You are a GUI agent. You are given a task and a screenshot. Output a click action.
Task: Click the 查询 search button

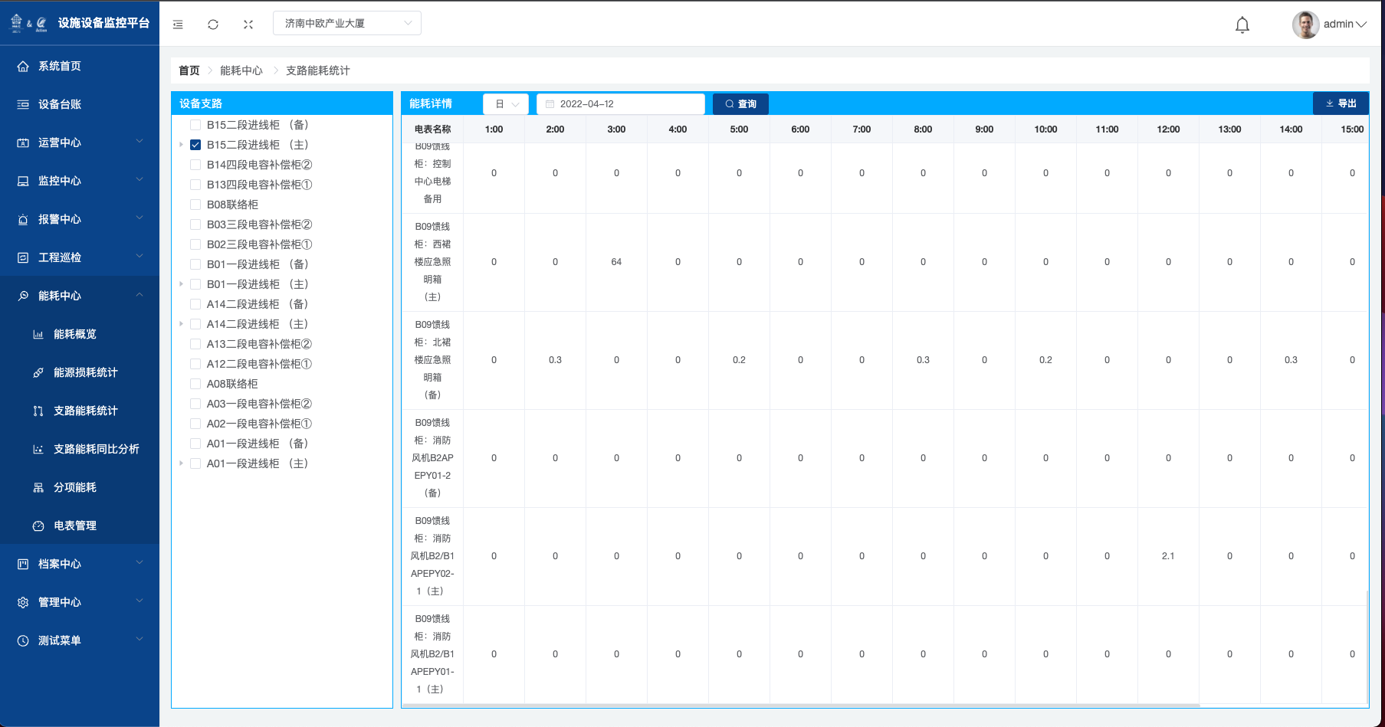pyautogui.click(x=740, y=104)
